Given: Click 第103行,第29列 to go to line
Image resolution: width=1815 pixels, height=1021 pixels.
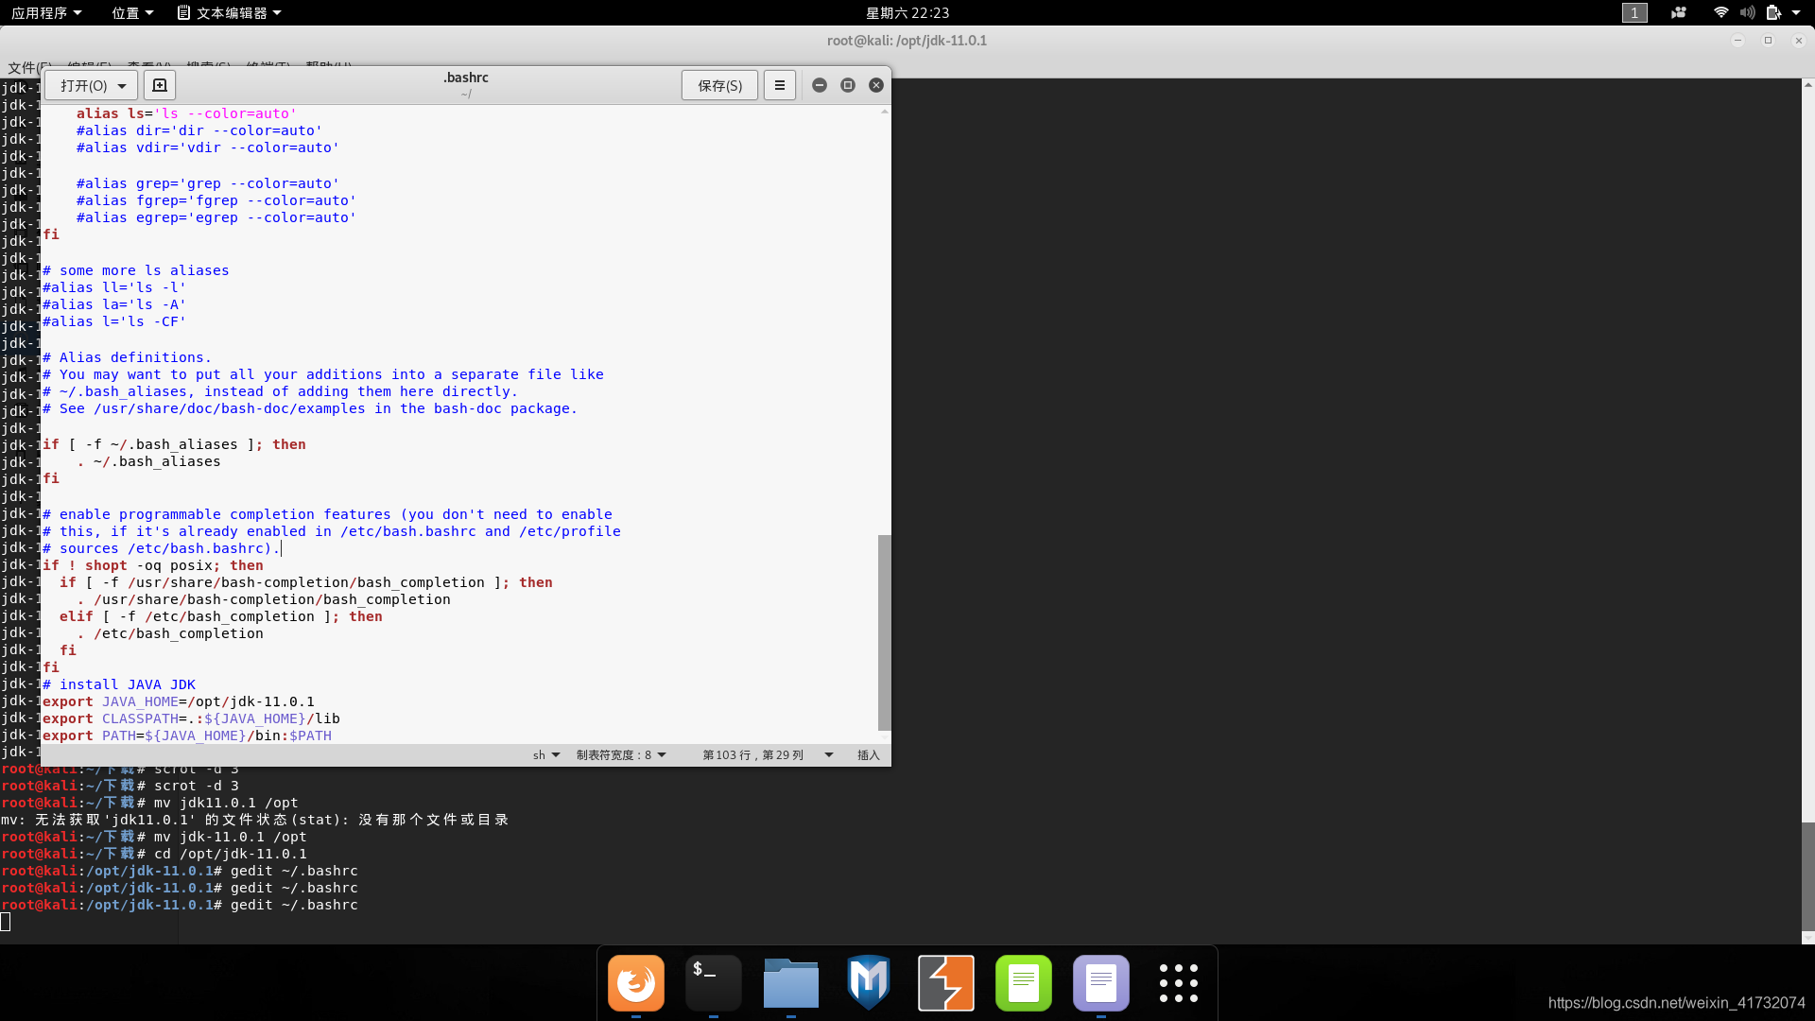Looking at the screenshot, I should click(753, 754).
